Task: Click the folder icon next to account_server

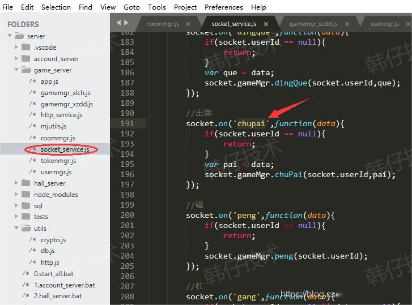Action: pos(26,59)
